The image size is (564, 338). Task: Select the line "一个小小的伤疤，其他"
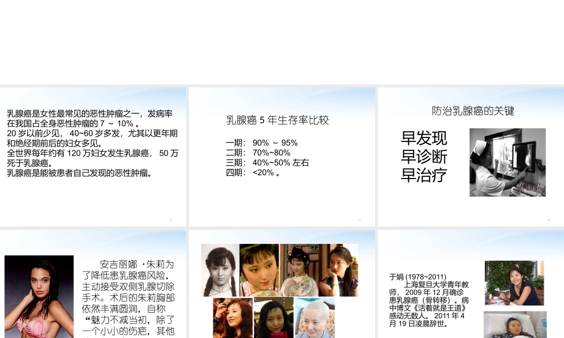pyautogui.click(x=129, y=332)
